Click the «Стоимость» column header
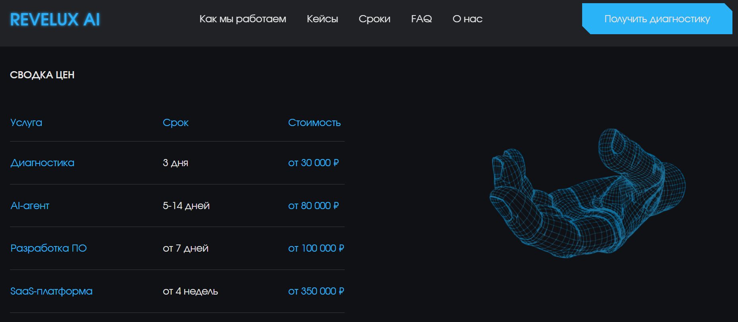 [315, 122]
